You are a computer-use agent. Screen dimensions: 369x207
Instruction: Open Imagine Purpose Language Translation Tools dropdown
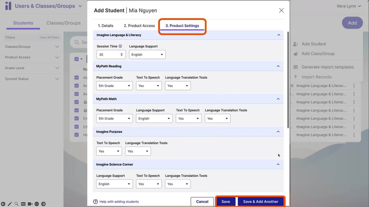click(x=138, y=151)
